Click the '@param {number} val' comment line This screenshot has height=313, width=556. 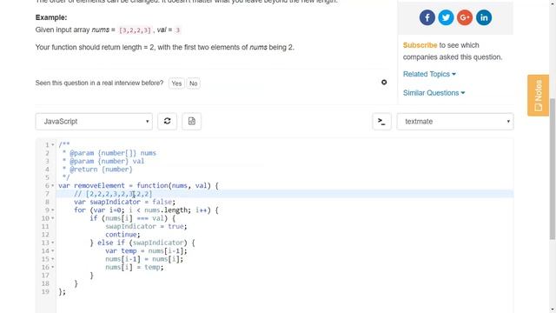pos(103,161)
